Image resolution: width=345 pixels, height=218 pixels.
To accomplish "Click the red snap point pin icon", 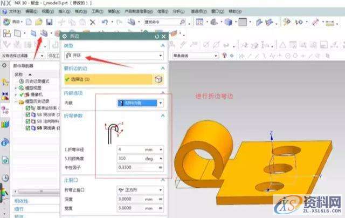I will [x=224, y=55].
